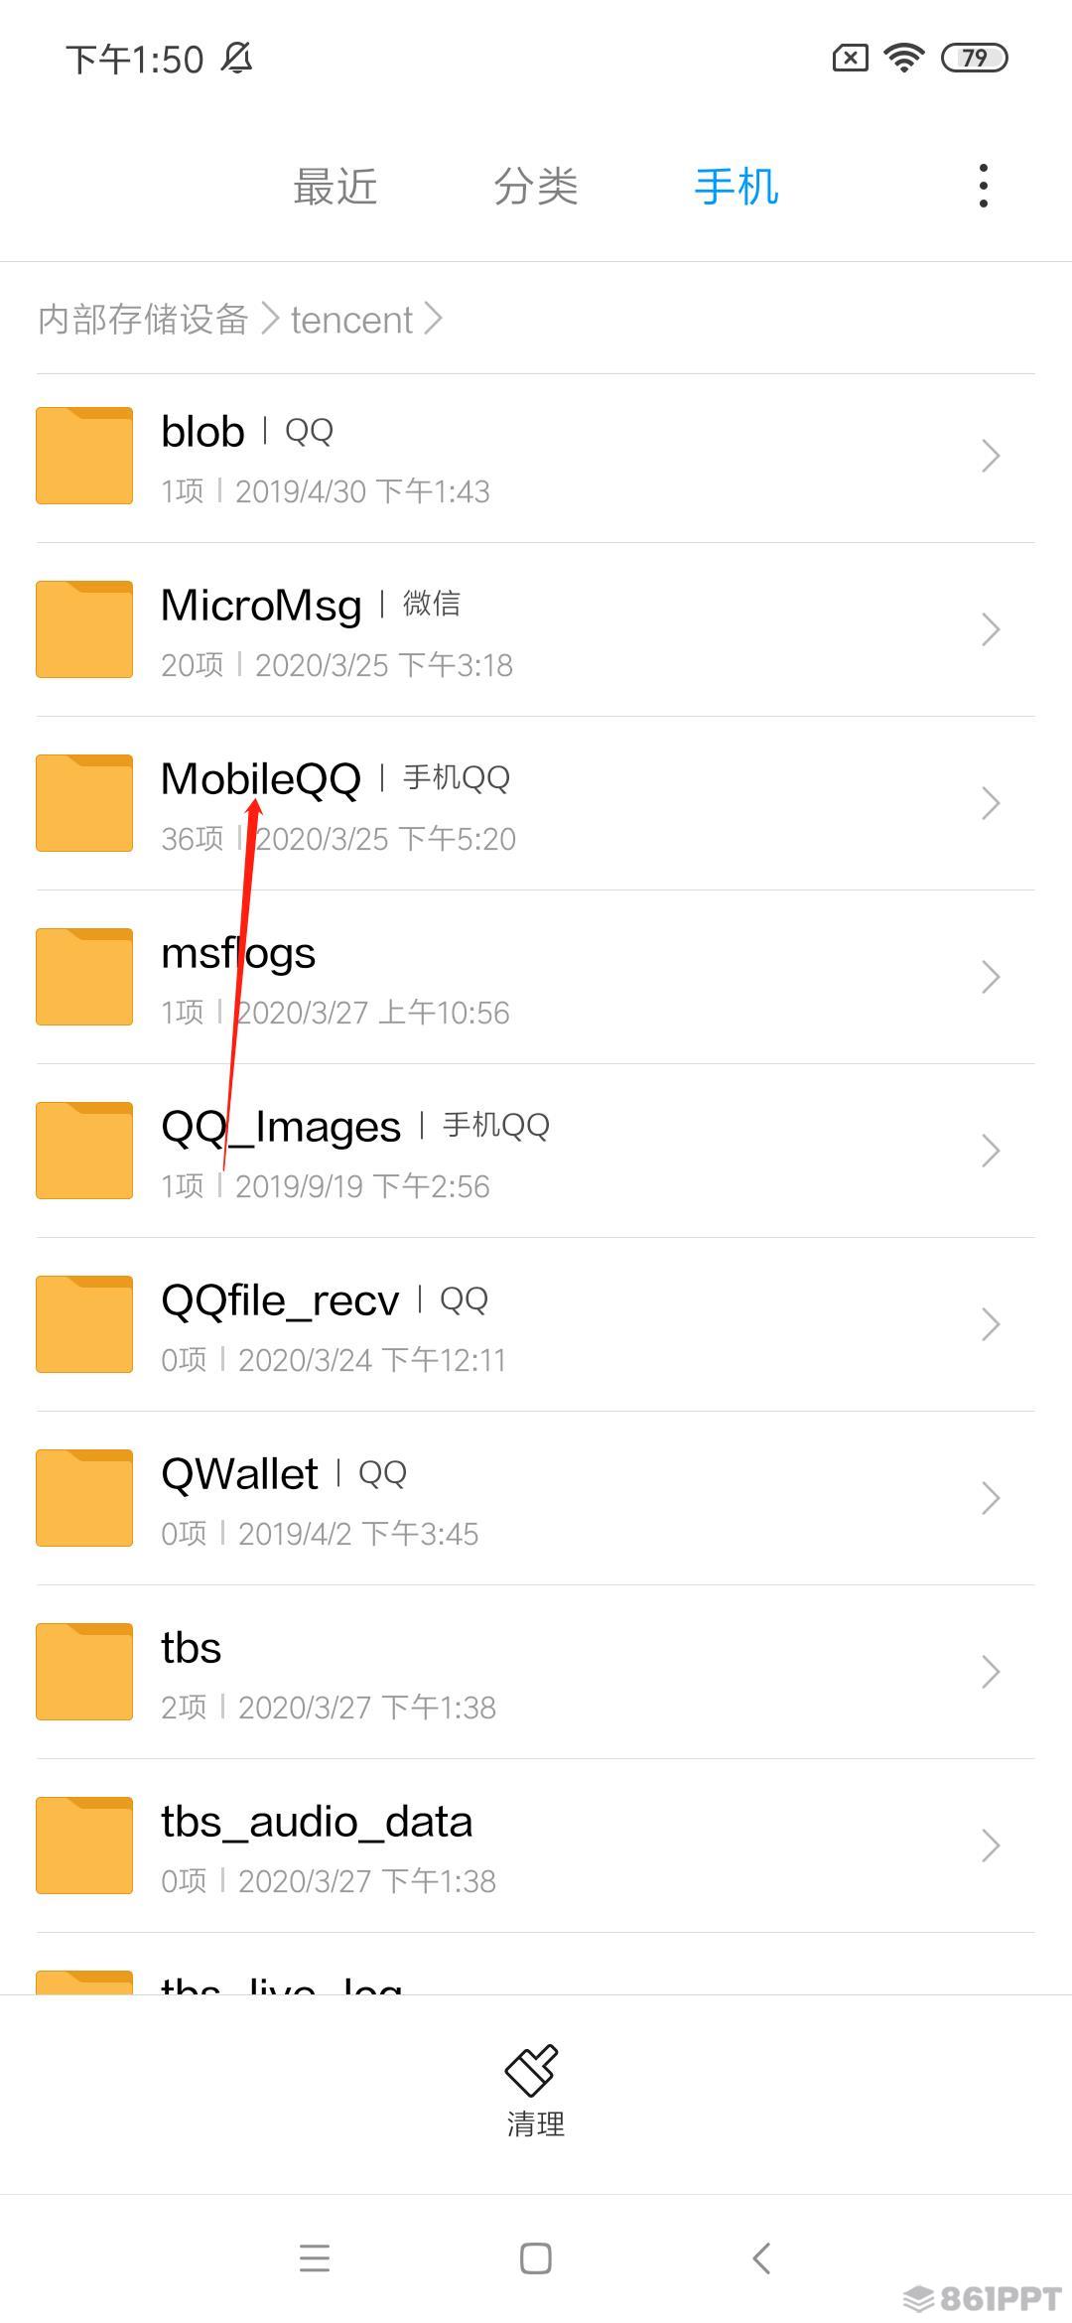This screenshot has height=2323, width=1072.
Task: Tap the QWallet folder icon
Action: pyautogui.click(x=84, y=1498)
